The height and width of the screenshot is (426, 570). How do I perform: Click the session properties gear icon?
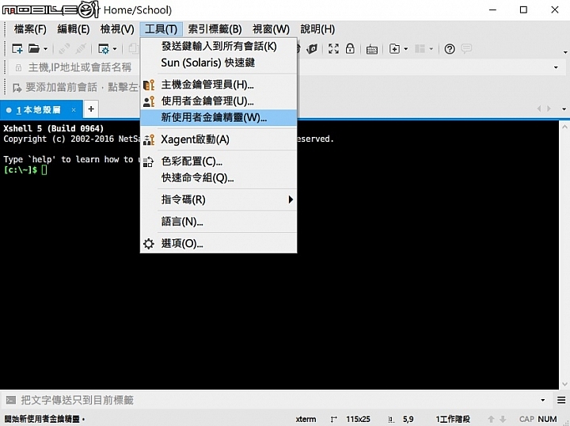tap(104, 49)
